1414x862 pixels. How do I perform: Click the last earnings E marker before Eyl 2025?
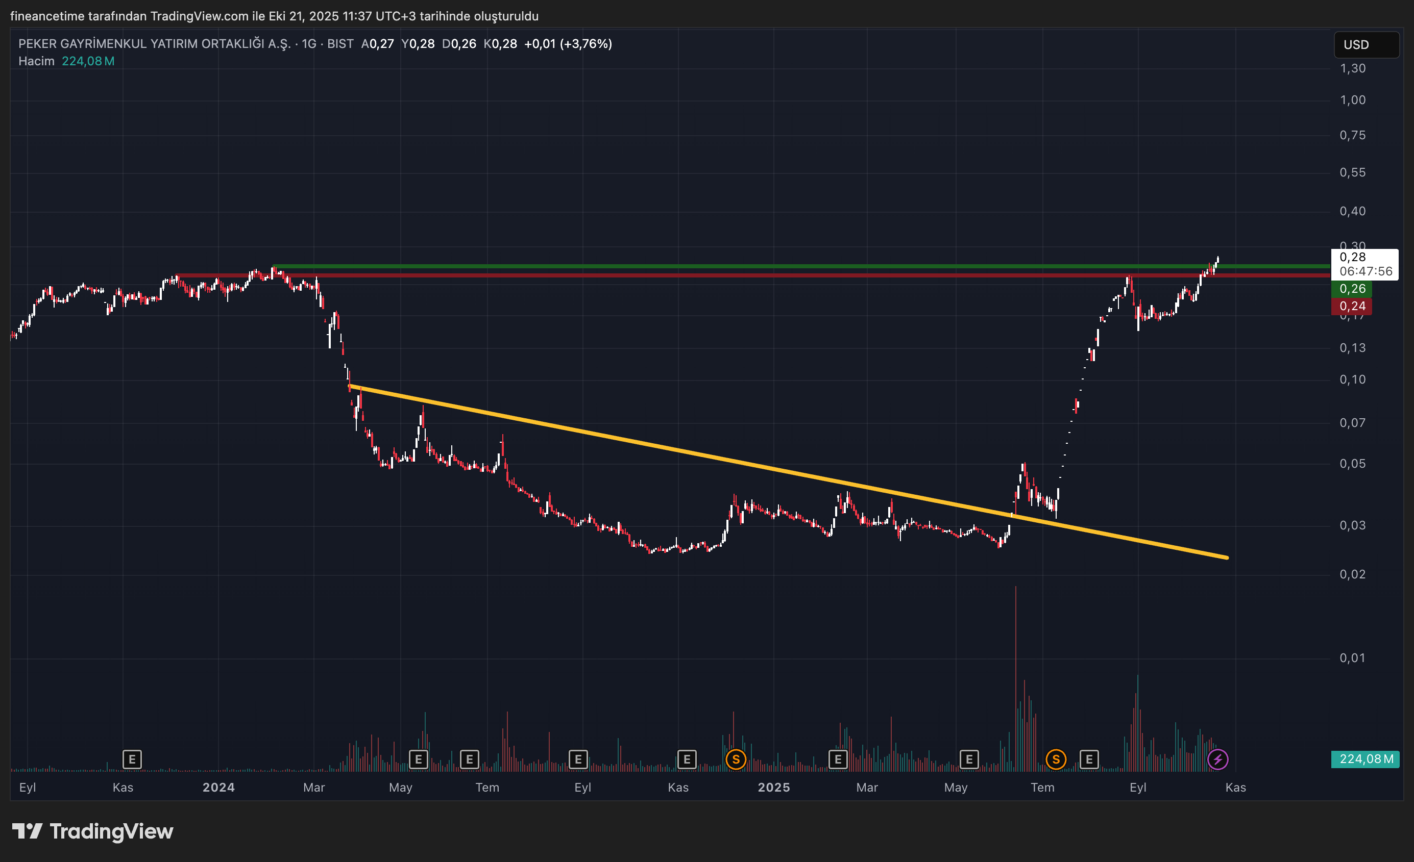(1089, 759)
